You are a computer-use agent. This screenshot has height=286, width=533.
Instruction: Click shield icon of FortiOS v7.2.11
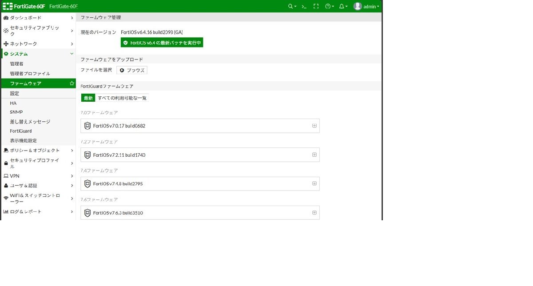pyautogui.click(x=88, y=155)
